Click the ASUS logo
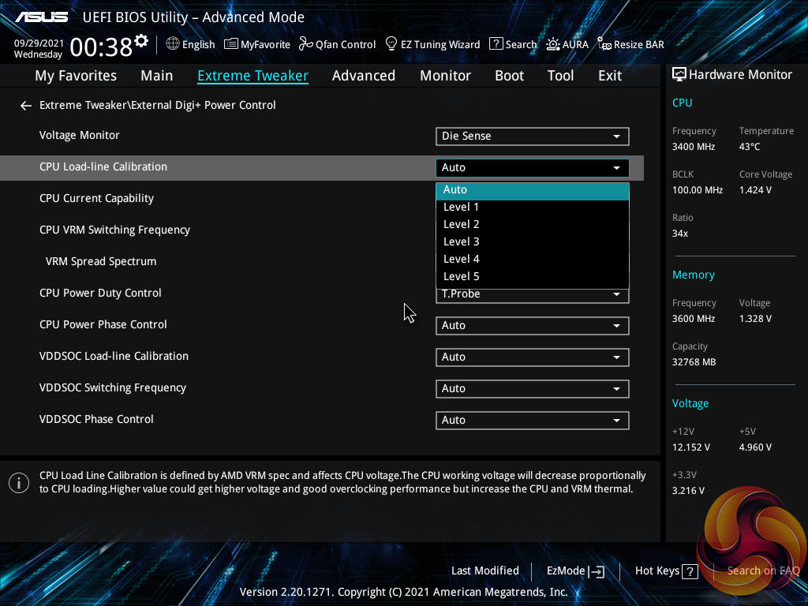 pos(41,17)
